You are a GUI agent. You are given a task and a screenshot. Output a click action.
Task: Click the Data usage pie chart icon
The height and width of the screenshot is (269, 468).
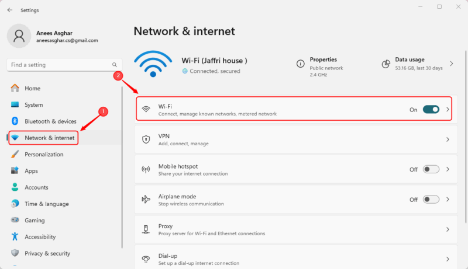tap(386, 64)
